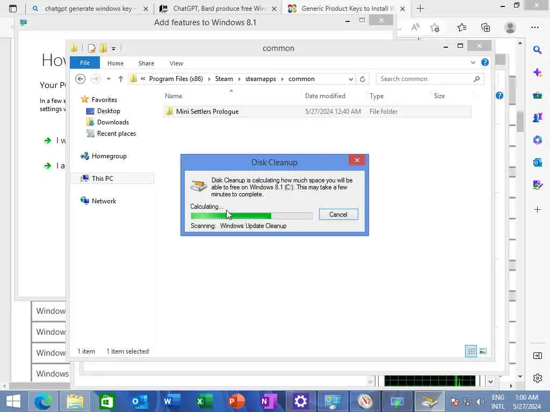Click the Disk Cleanup progress bar
Viewport: 550px width, 412px height.
coord(251,216)
